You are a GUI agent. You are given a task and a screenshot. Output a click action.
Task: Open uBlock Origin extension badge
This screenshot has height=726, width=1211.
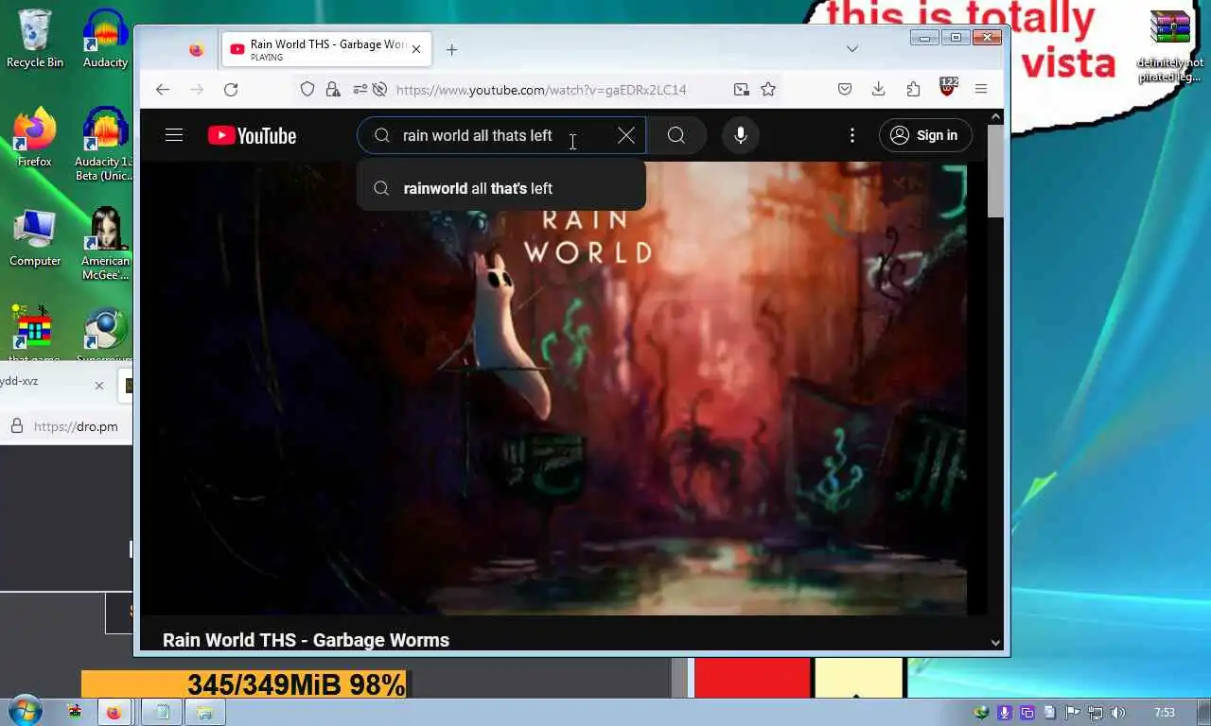(x=947, y=87)
